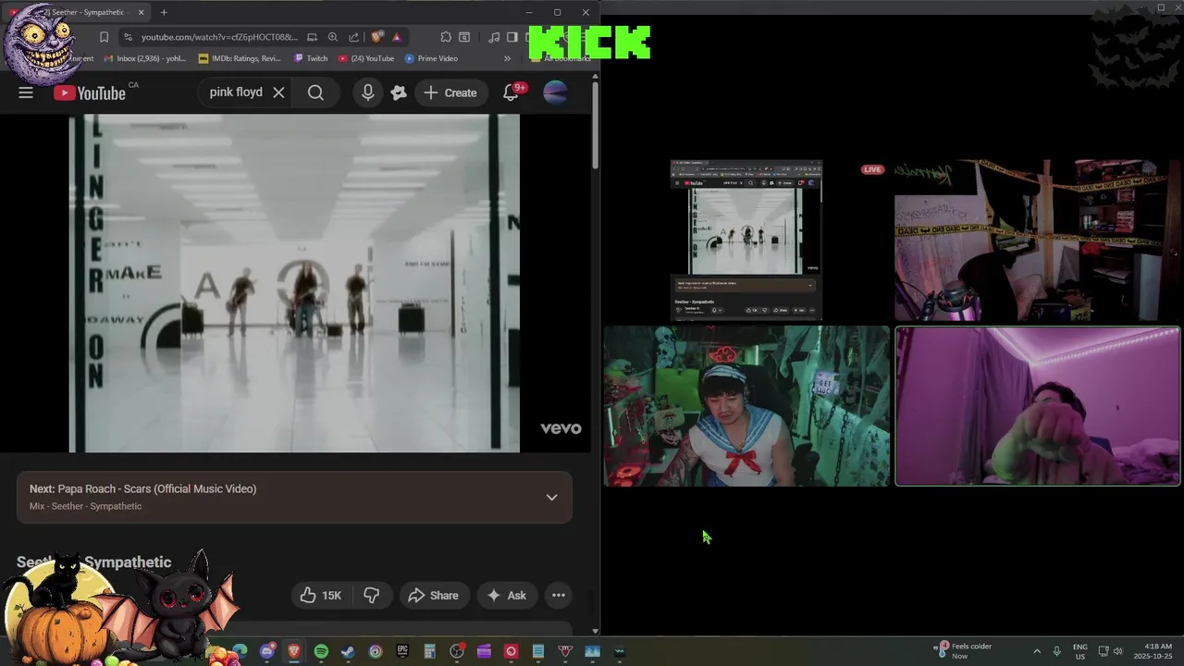
Task: Like the video with 15K likes
Action: pos(321,596)
